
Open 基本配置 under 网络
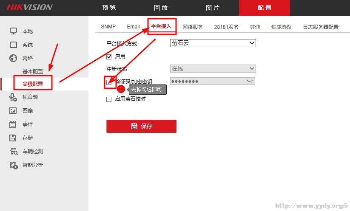click(33, 71)
